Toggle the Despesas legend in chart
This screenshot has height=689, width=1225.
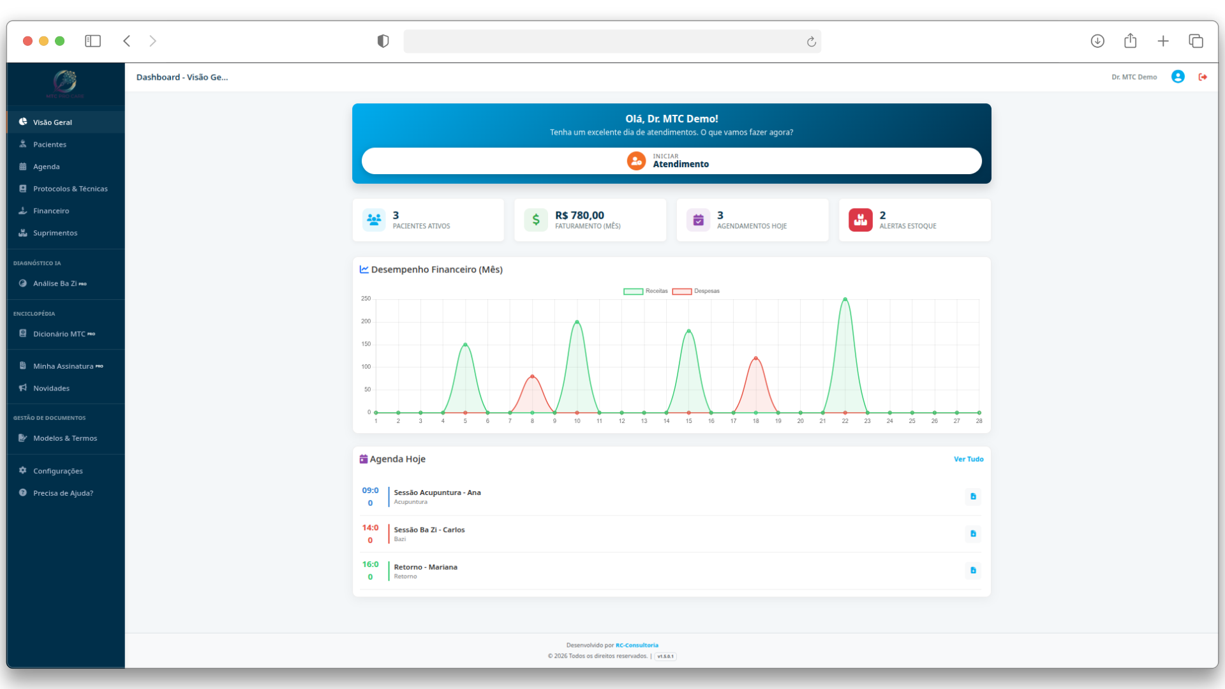[695, 292]
